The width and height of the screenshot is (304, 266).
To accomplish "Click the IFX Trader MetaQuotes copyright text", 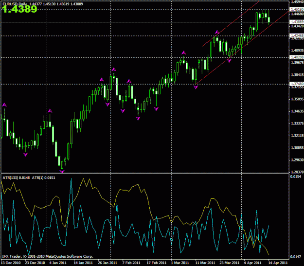I will tap(48, 256).
